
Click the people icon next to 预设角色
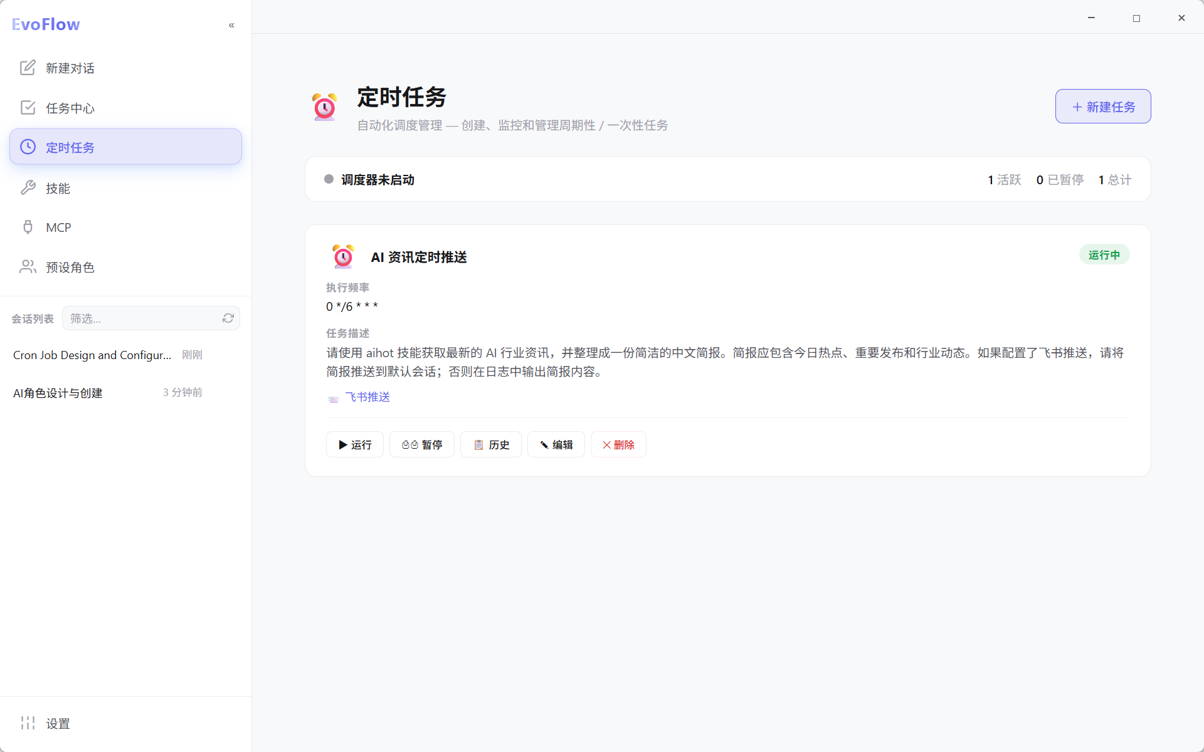(x=28, y=267)
